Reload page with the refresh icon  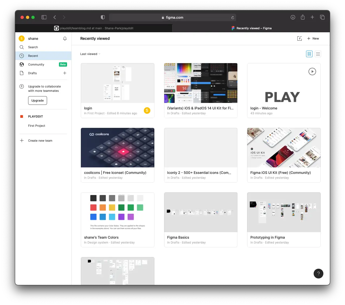click(233, 18)
